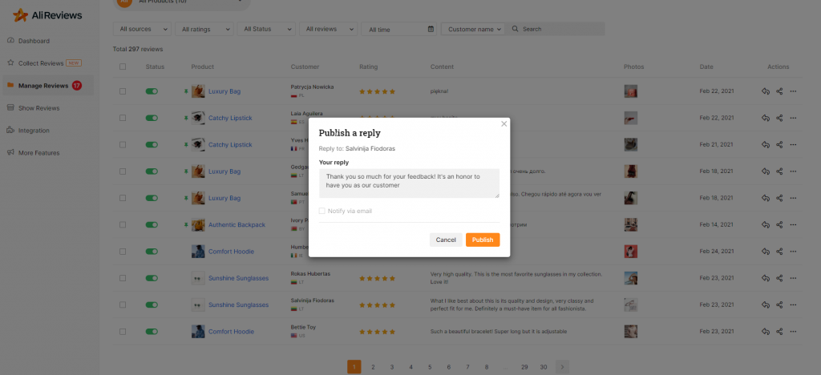The height and width of the screenshot is (375, 821).
Task: Reply to Salvinija Fiodoras' review in table
Action: coord(766,305)
